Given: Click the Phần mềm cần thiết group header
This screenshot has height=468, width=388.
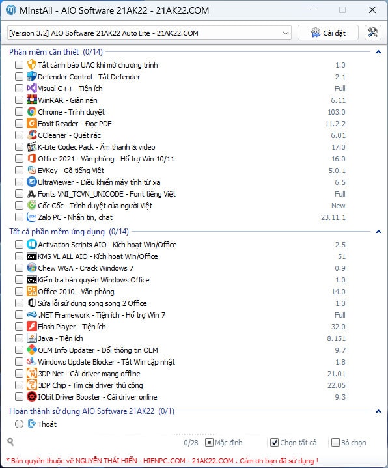Looking at the screenshot, I should [56, 52].
